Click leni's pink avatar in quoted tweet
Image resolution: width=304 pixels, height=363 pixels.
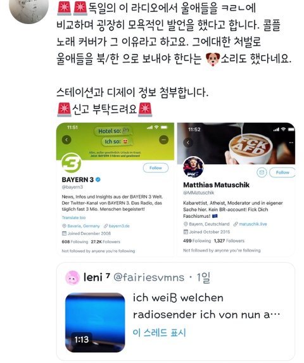[73, 277]
